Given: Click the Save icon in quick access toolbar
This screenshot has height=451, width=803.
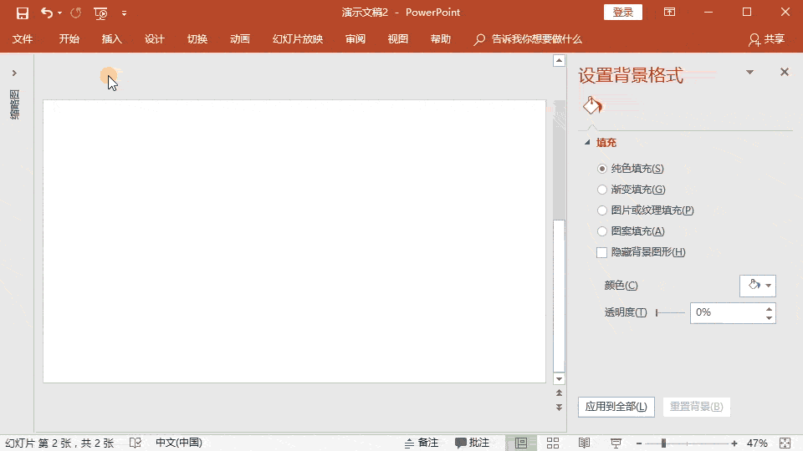Looking at the screenshot, I should coord(22,13).
